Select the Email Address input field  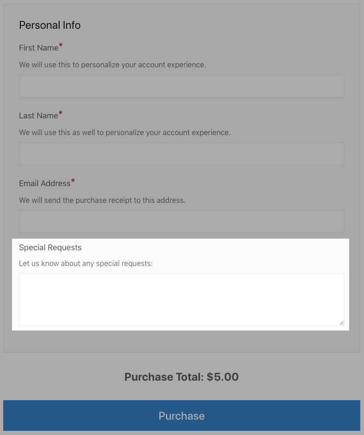click(x=182, y=222)
